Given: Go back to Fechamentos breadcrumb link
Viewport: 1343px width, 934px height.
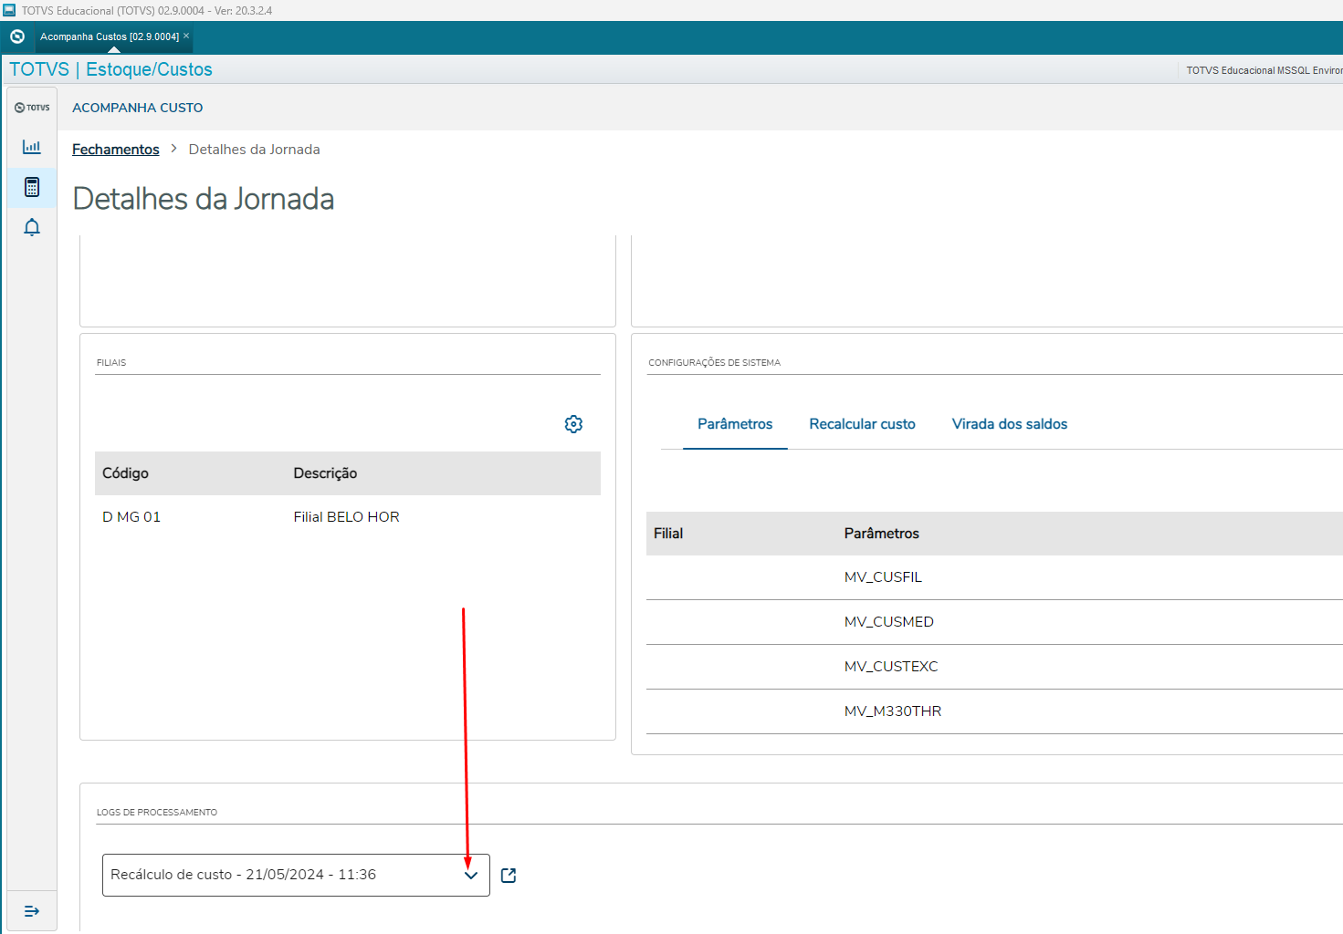Looking at the screenshot, I should (x=116, y=150).
